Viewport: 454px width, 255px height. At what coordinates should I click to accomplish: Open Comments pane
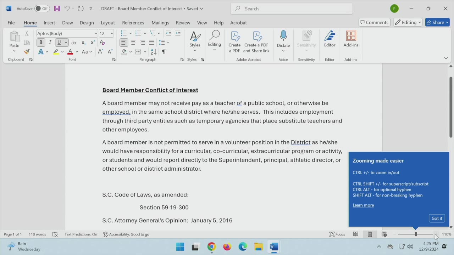(375, 22)
